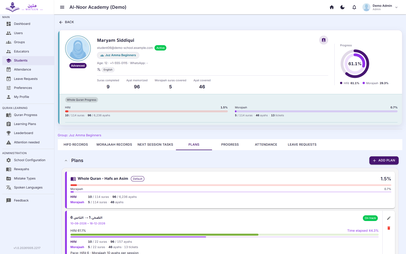Open Whole Quran - Hafs an Asim plan title

pos(103,179)
